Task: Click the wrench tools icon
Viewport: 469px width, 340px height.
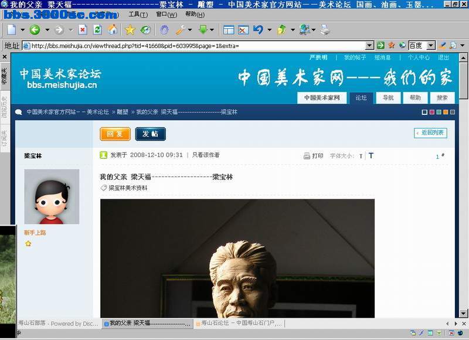Action: [181, 30]
